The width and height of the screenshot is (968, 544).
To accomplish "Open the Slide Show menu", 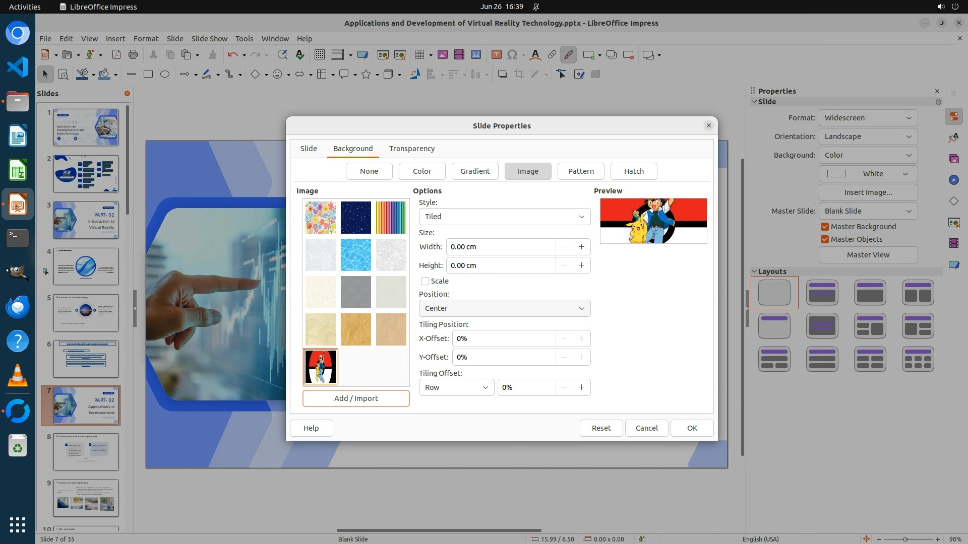I will pyautogui.click(x=209, y=38).
